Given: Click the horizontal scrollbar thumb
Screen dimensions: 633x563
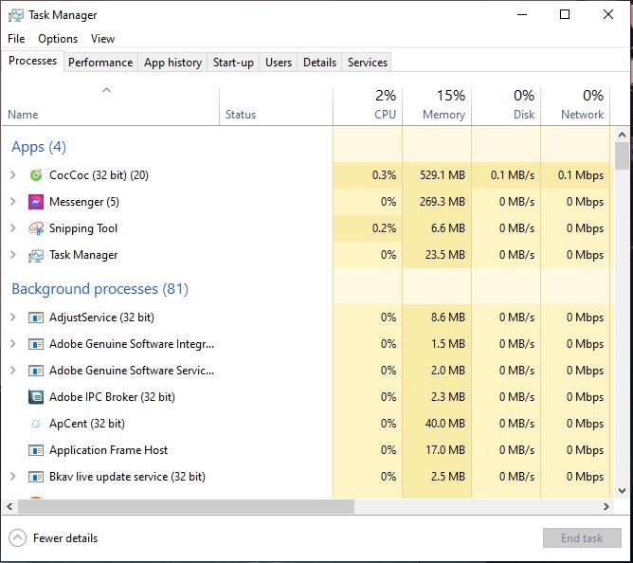Looking at the screenshot, I should click(x=186, y=507).
